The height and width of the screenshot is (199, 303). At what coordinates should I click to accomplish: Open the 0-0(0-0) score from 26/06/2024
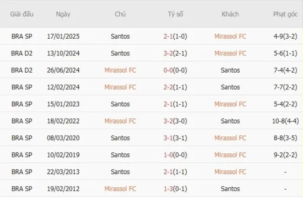point(175,70)
